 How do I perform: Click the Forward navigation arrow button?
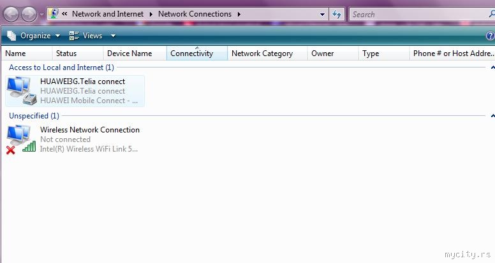(x=29, y=15)
